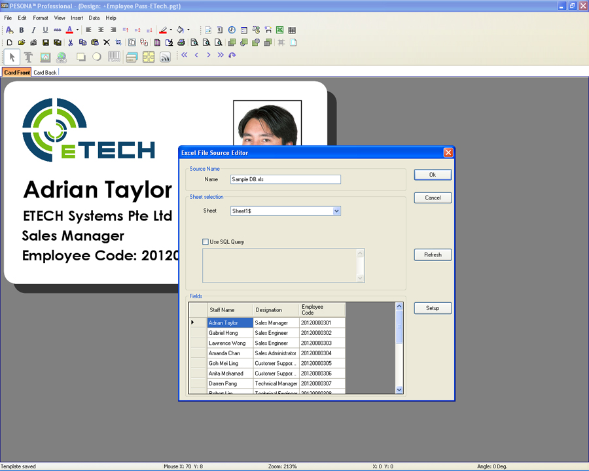The image size is (589, 471).
Task: Select the Text tool
Action: [x=28, y=57]
